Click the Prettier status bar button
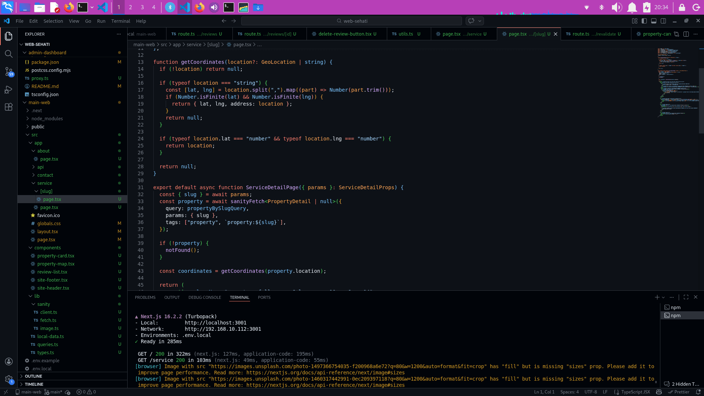Image resolution: width=704 pixels, height=396 pixels. coord(679,392)
